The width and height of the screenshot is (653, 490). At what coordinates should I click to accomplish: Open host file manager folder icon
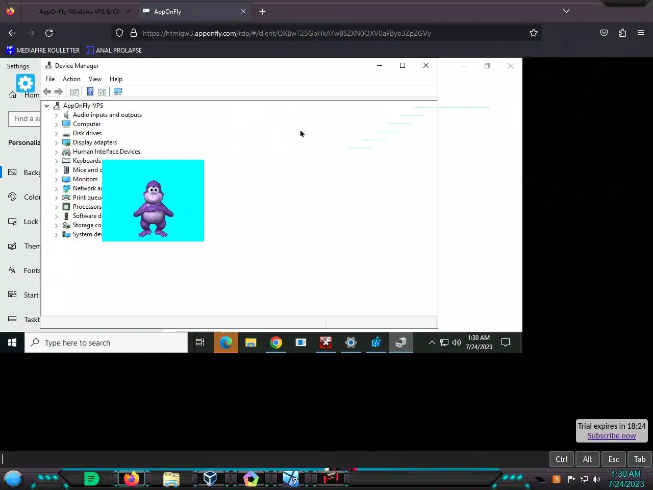coord(171,479)
